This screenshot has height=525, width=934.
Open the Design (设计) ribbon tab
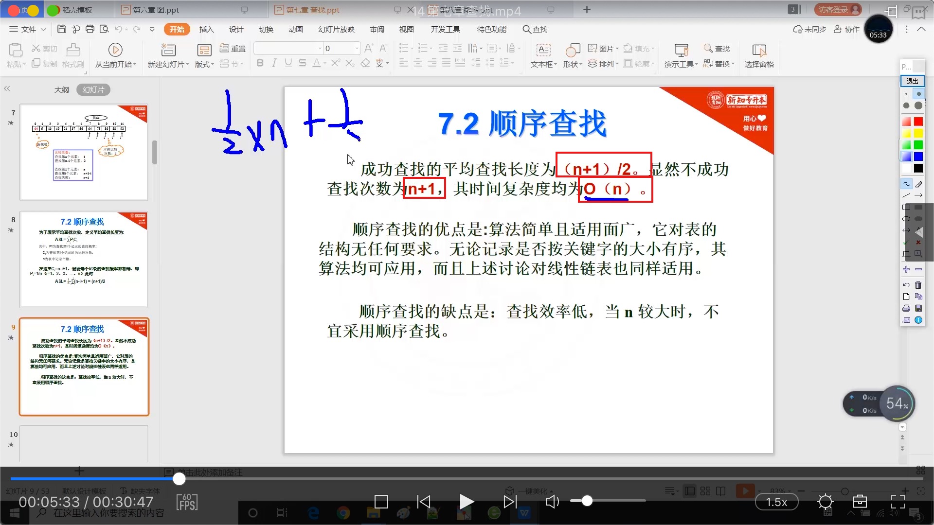(236, 29)
